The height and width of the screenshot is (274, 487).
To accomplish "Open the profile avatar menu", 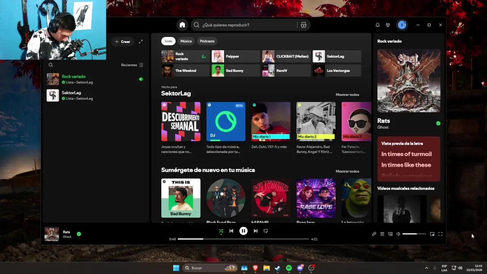I will point(402,25).
